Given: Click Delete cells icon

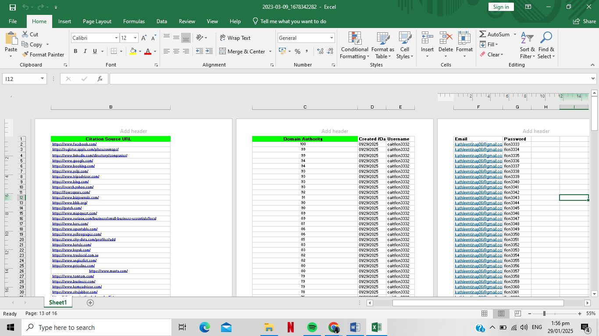Looking at the screenshot, I should click(x=446, y=38).
